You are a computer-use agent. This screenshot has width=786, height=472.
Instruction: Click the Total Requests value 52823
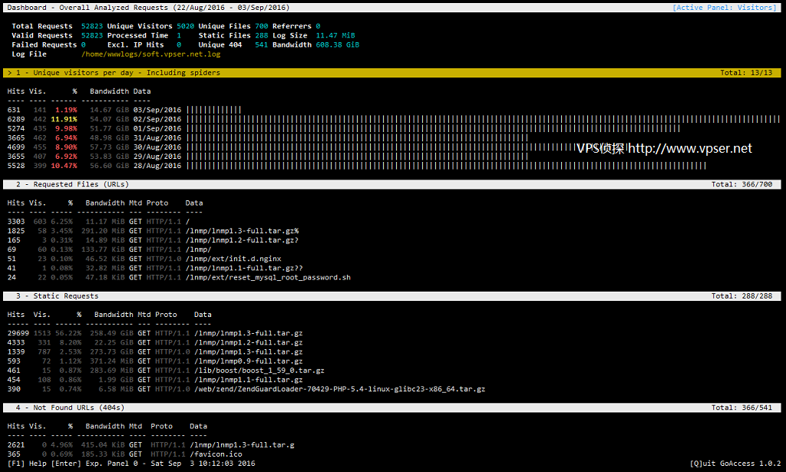pos(92,26)
